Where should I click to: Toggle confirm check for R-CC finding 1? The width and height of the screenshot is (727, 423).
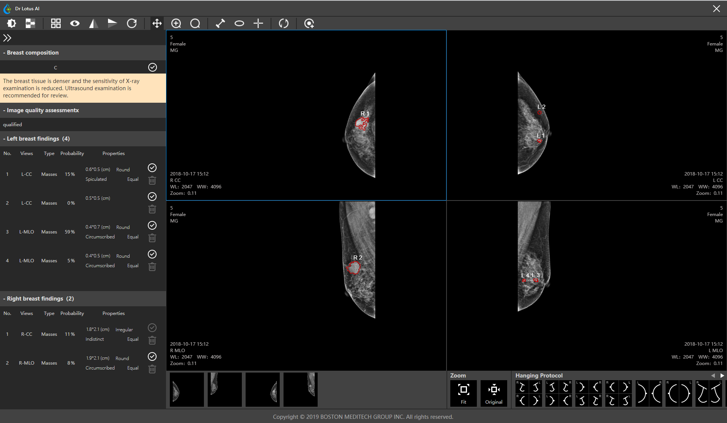click(152, 328)
